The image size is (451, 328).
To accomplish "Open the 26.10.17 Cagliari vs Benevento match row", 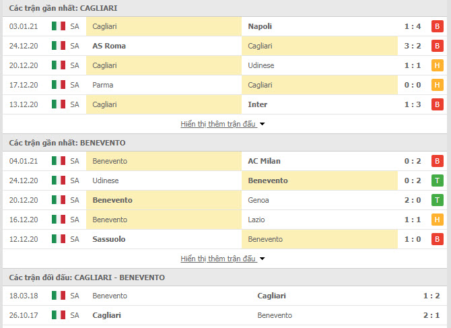I will tap(225, 315).
